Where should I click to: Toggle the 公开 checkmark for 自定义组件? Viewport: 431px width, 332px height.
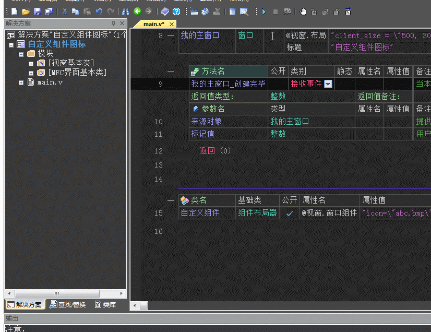click(x=290, y=213)
